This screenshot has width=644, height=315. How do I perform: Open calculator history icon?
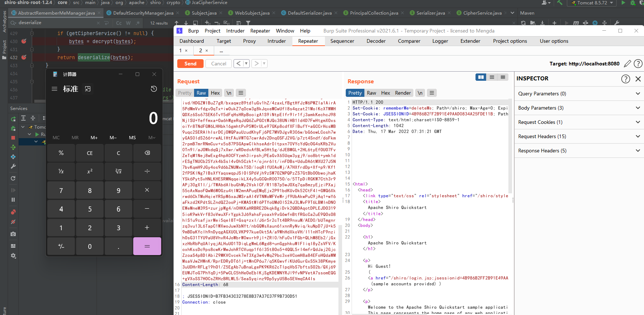point(154,89)
